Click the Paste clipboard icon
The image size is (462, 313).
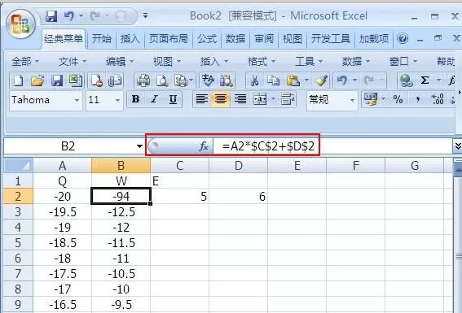coord(293,80)
